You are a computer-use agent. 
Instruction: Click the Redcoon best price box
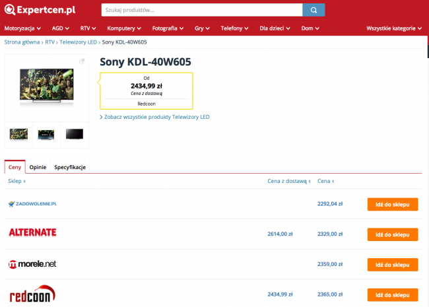point(147,91)
